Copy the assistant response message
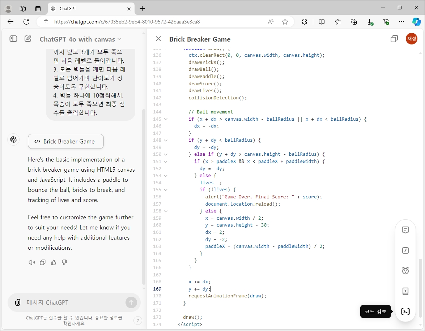 [x=43, y=262]
